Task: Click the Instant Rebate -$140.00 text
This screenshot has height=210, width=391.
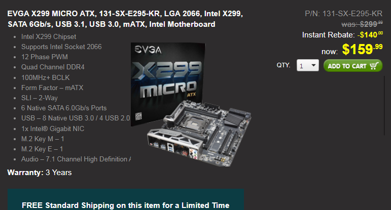Action: (x=342, y=34)
